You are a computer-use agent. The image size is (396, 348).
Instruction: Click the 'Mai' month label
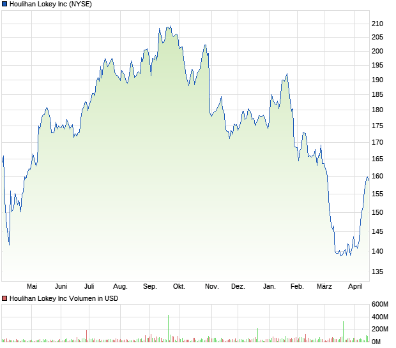[x=32, y=287]
